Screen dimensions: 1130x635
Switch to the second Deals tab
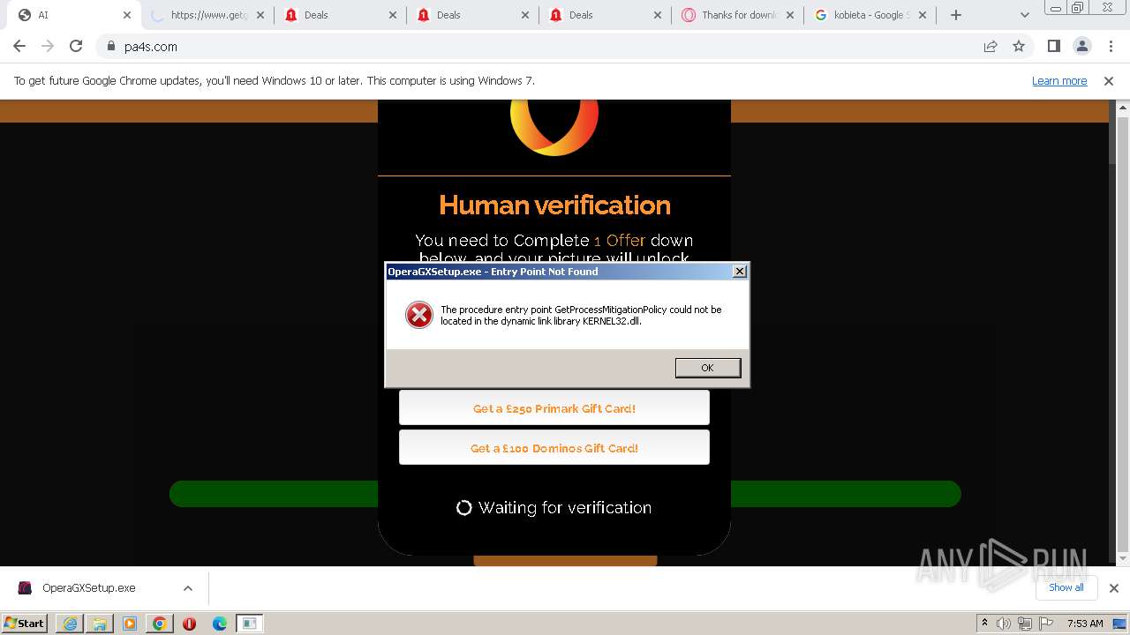tap(472, 15)
